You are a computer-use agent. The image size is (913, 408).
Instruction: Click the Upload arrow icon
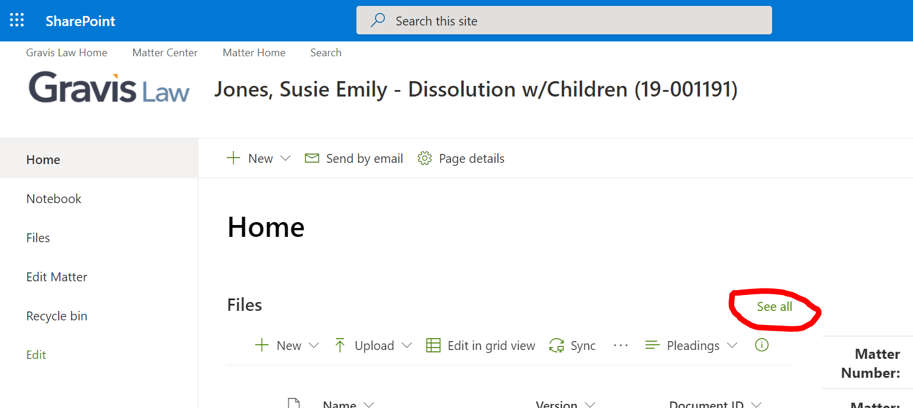point(340,345)
